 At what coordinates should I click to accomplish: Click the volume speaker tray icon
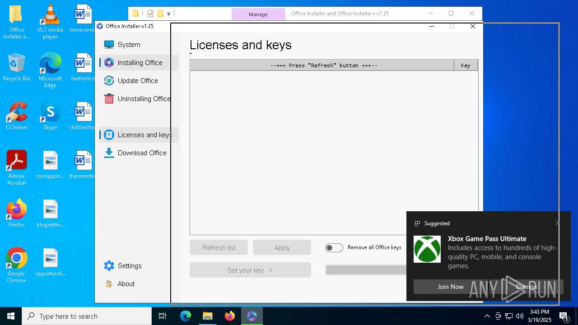(520, 316)
